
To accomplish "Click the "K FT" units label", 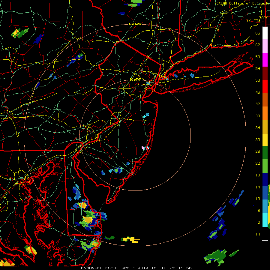I will [x=253, y=21].
